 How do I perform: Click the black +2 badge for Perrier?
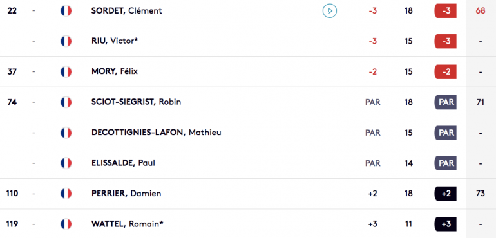coord(445,194)
